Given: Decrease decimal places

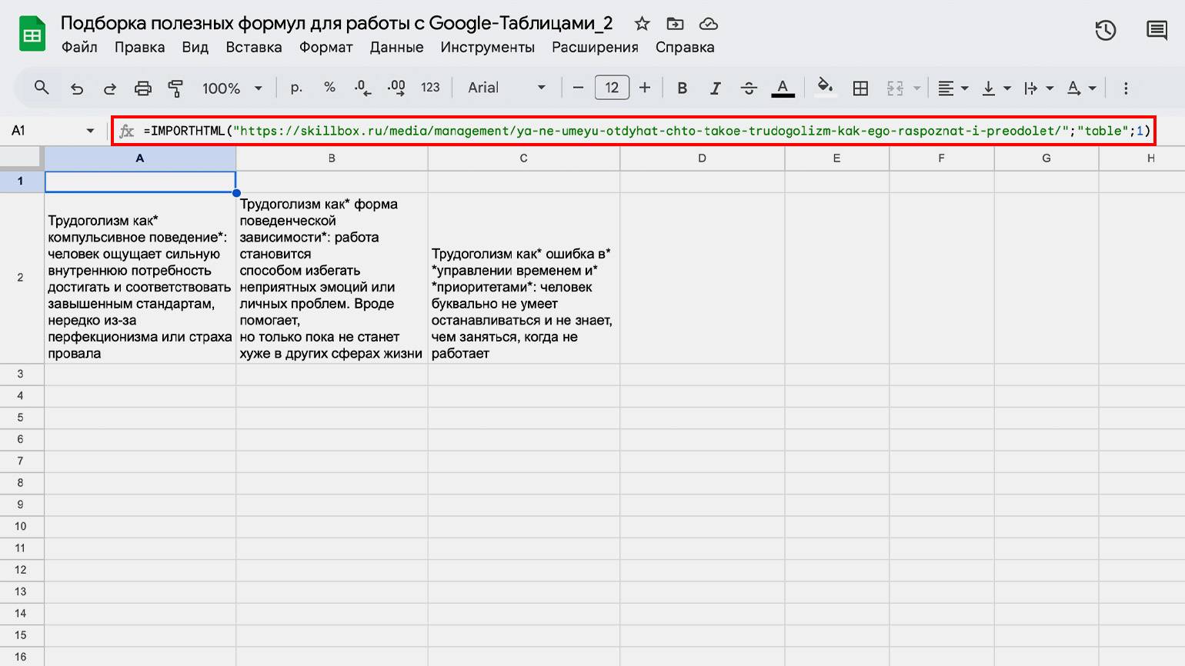Looking at the screenshot, I should [362, 88].
